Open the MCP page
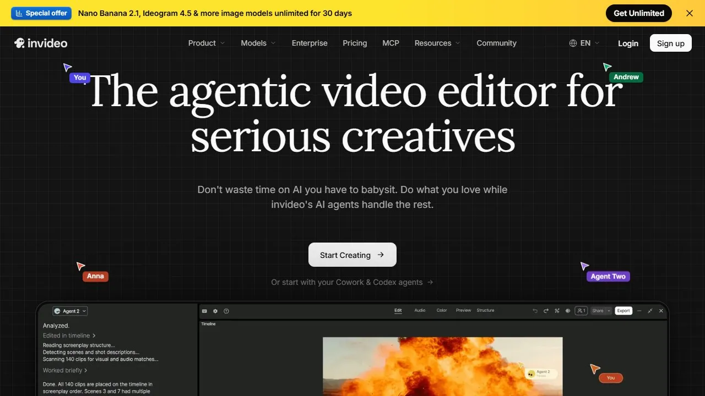 click(x=391, y=43)
